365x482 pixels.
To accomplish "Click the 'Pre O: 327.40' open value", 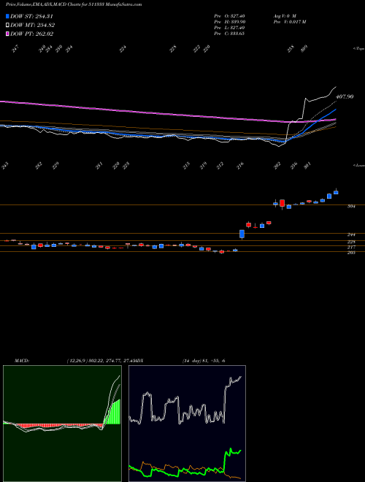I will (x=229, y=16).
